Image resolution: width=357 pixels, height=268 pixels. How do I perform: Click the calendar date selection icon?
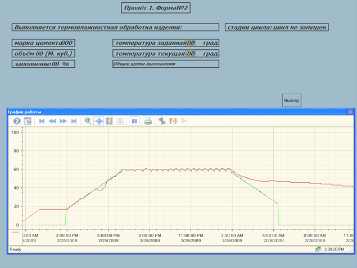coord(28,121)
